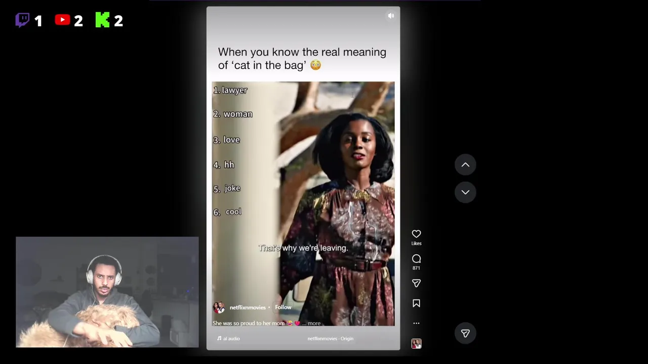The height and width of the screenshot is (364, 648).
Task: Expand caption with 'more' link
Action: coord(314,324)
